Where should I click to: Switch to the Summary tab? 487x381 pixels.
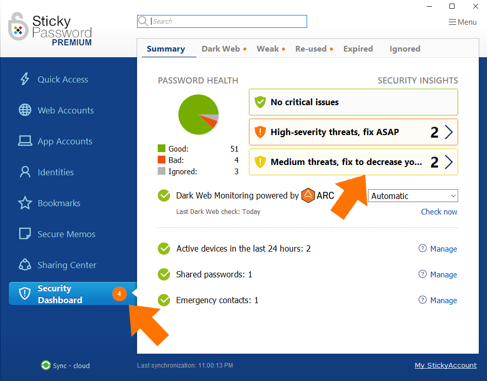pyautogui.click(x=166, y=49)
